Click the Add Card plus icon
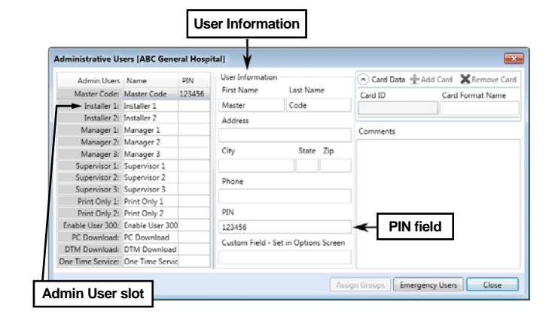 point(414,80)
